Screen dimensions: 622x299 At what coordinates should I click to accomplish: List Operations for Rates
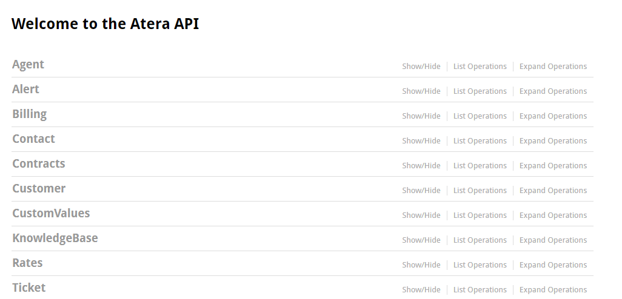click(480, 265)
